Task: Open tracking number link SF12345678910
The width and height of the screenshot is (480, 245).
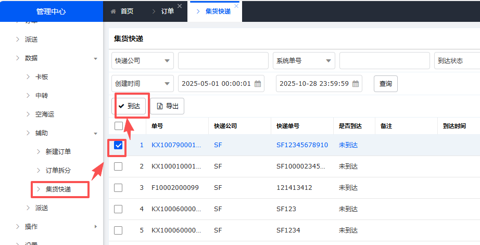Action: [x=302, y=145]
